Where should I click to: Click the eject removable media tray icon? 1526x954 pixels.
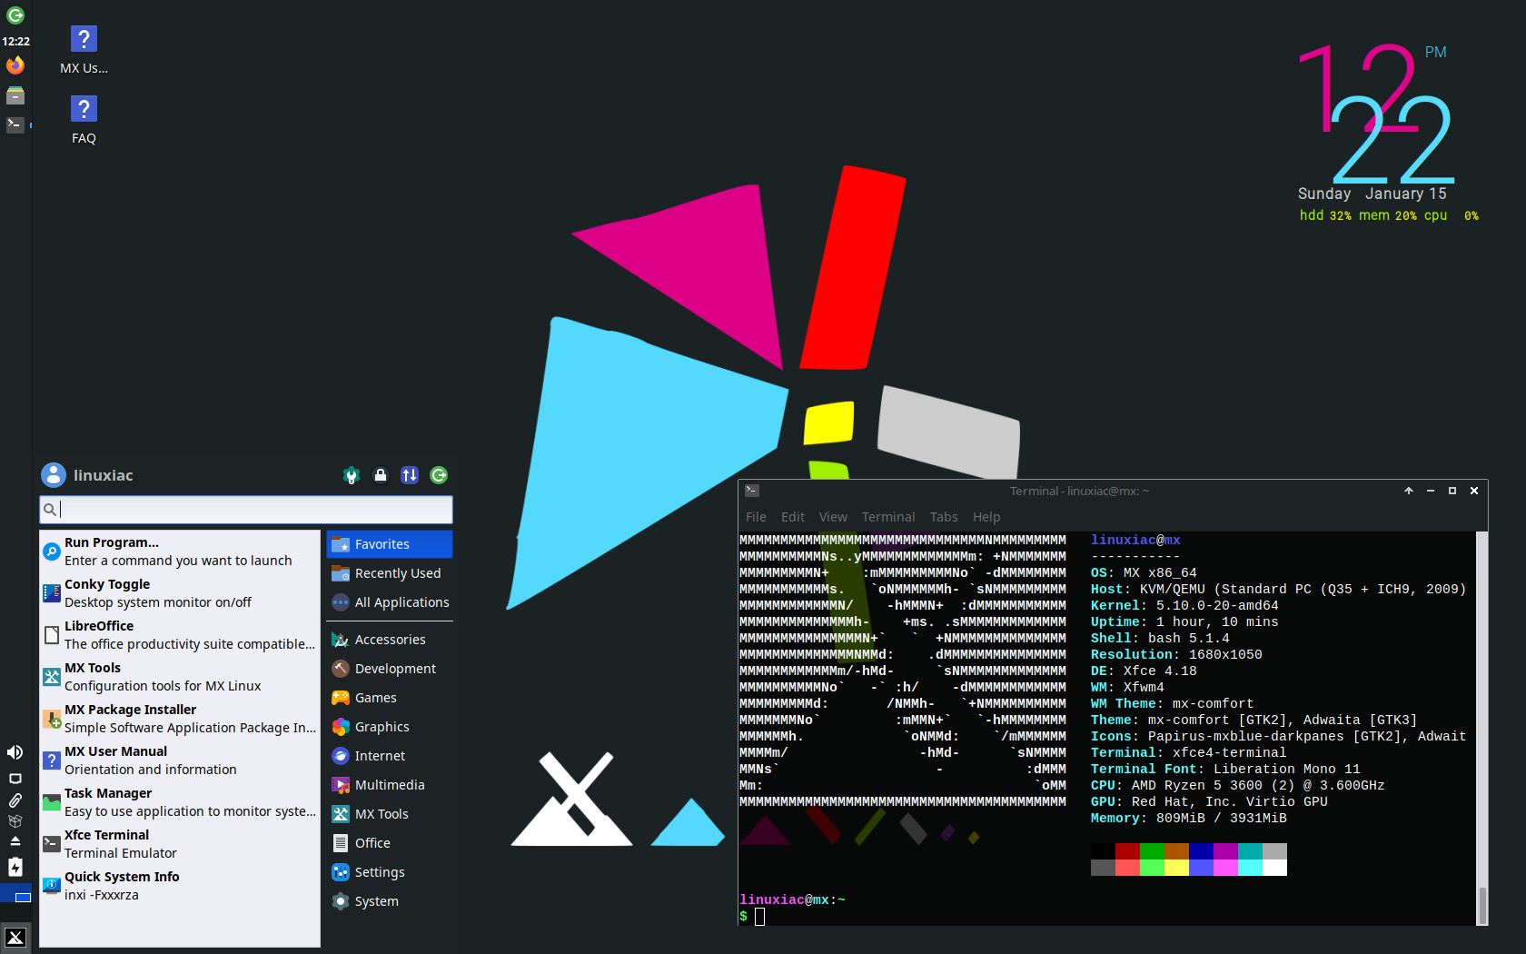click(x=15, y=841)
